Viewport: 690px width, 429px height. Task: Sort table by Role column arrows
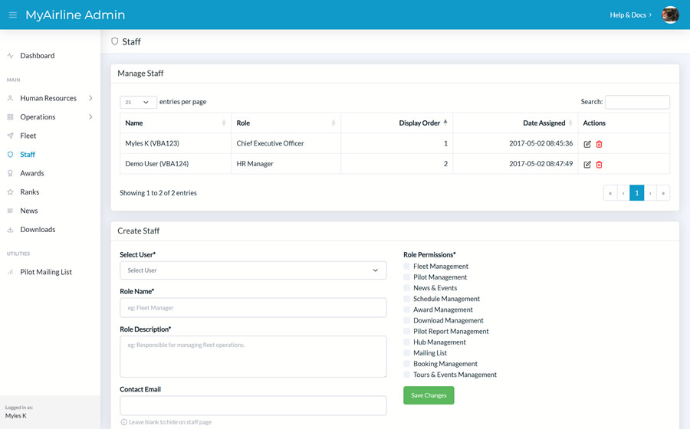333,123
